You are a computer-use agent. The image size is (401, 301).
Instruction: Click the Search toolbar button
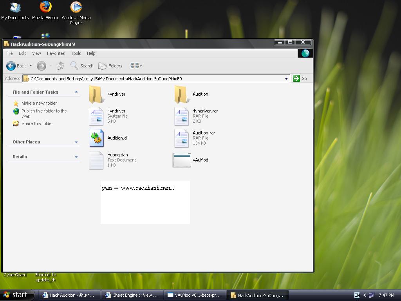82,66
